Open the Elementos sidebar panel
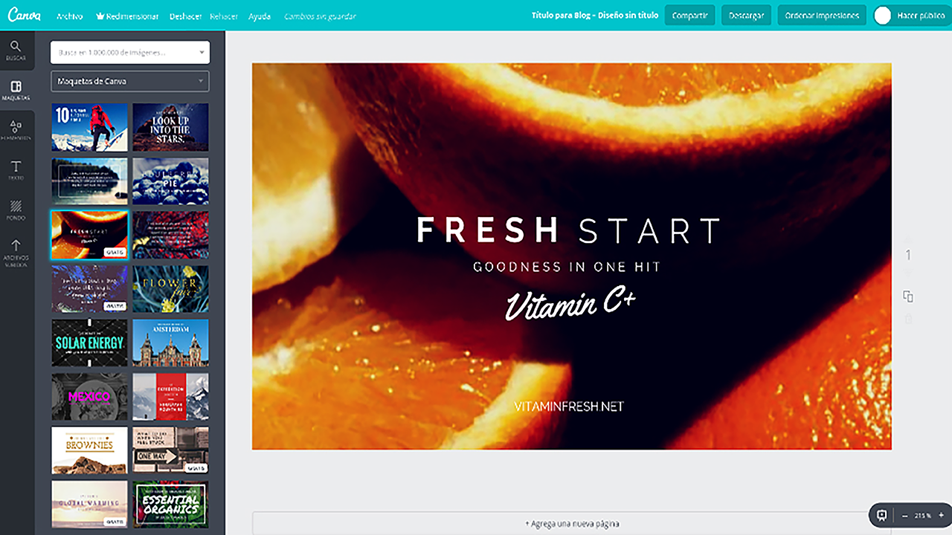 [x=16, y=131]
